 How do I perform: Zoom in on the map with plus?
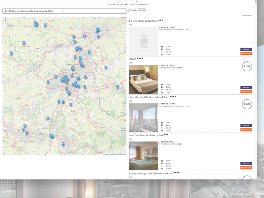pyautogui.click(x=5, y=20)
